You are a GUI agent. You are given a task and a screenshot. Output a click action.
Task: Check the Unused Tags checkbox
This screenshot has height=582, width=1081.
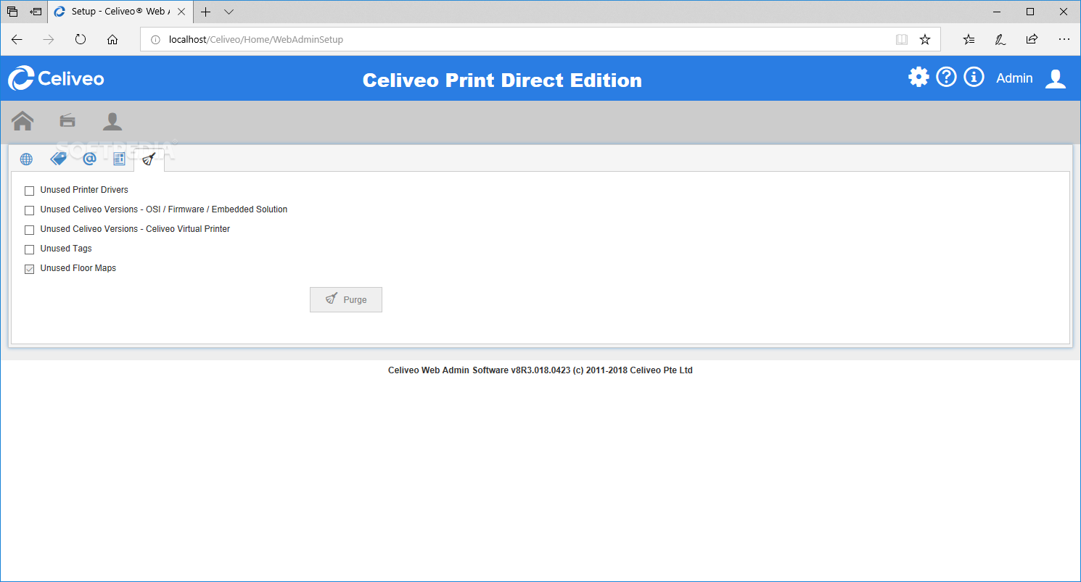(x=30, y=249)
